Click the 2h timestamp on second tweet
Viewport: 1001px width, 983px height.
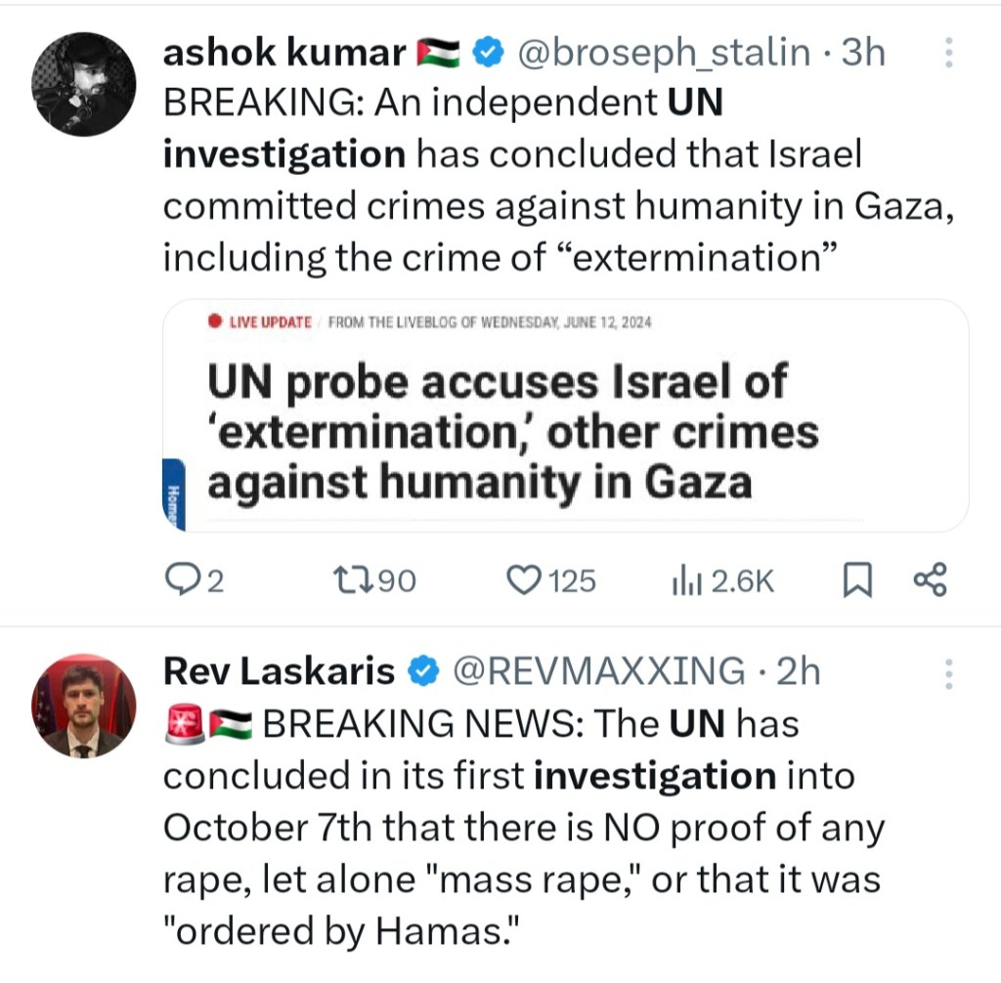797,671
